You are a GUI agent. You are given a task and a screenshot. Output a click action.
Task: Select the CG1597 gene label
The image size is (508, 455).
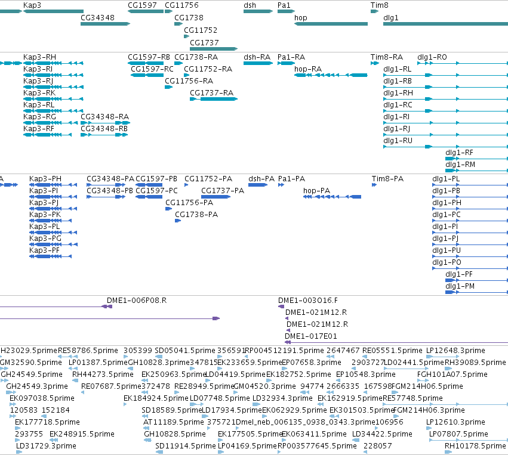[142, 5]
